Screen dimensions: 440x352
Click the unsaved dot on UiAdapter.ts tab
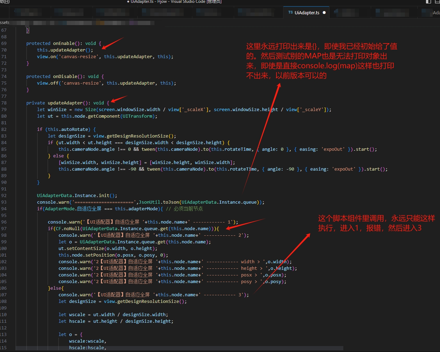(x=324, y=13)
